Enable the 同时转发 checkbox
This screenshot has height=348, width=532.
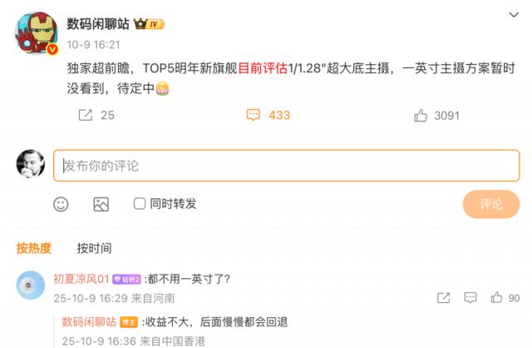tap(140, 204)
